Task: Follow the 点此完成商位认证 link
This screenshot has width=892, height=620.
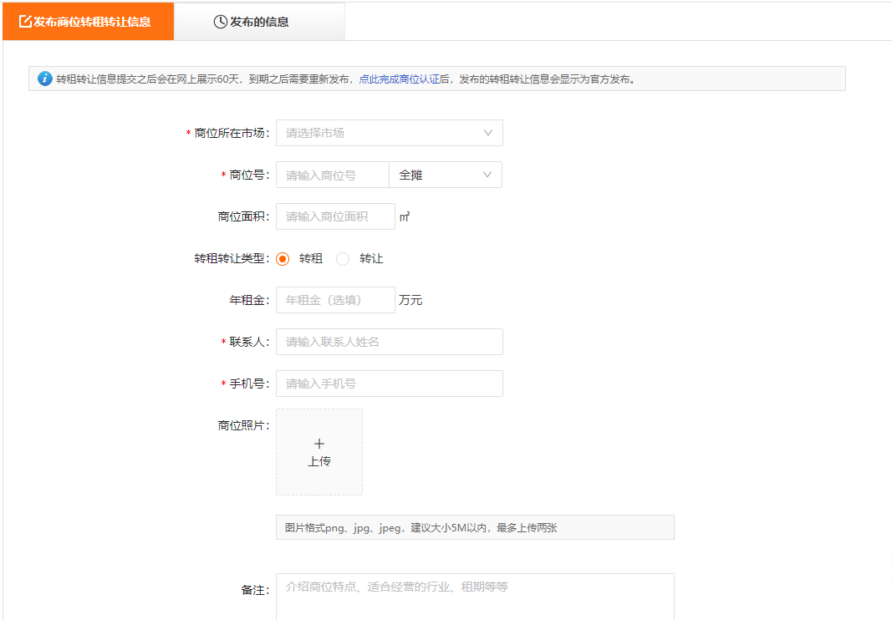Action: (405, 79)
